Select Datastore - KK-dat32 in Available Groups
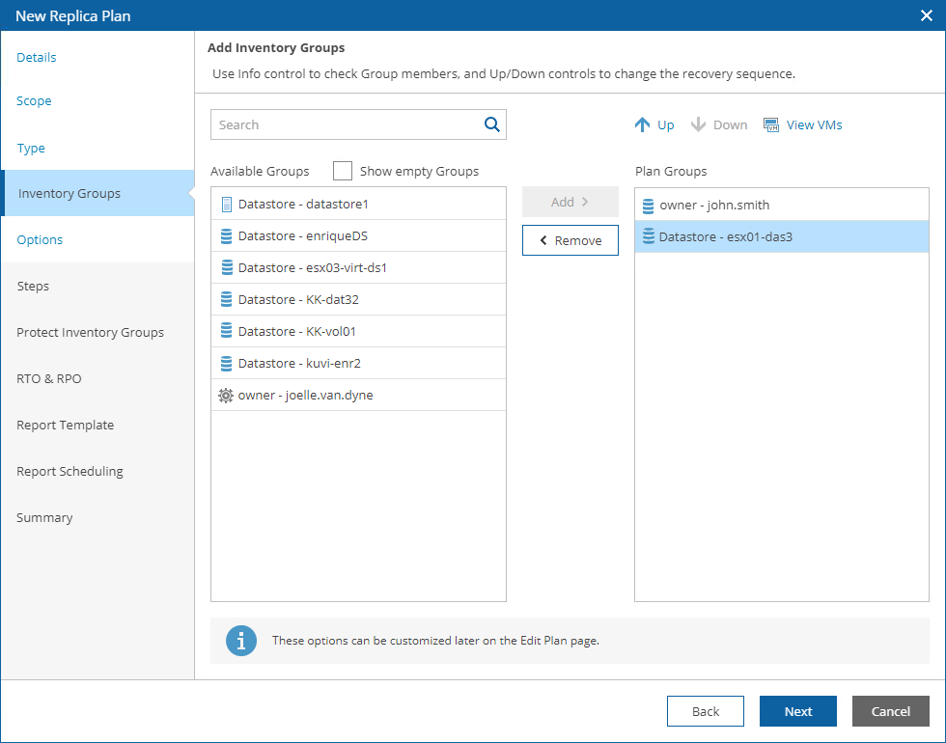This screenshot has height=743, width=946. tap(298, 300)
